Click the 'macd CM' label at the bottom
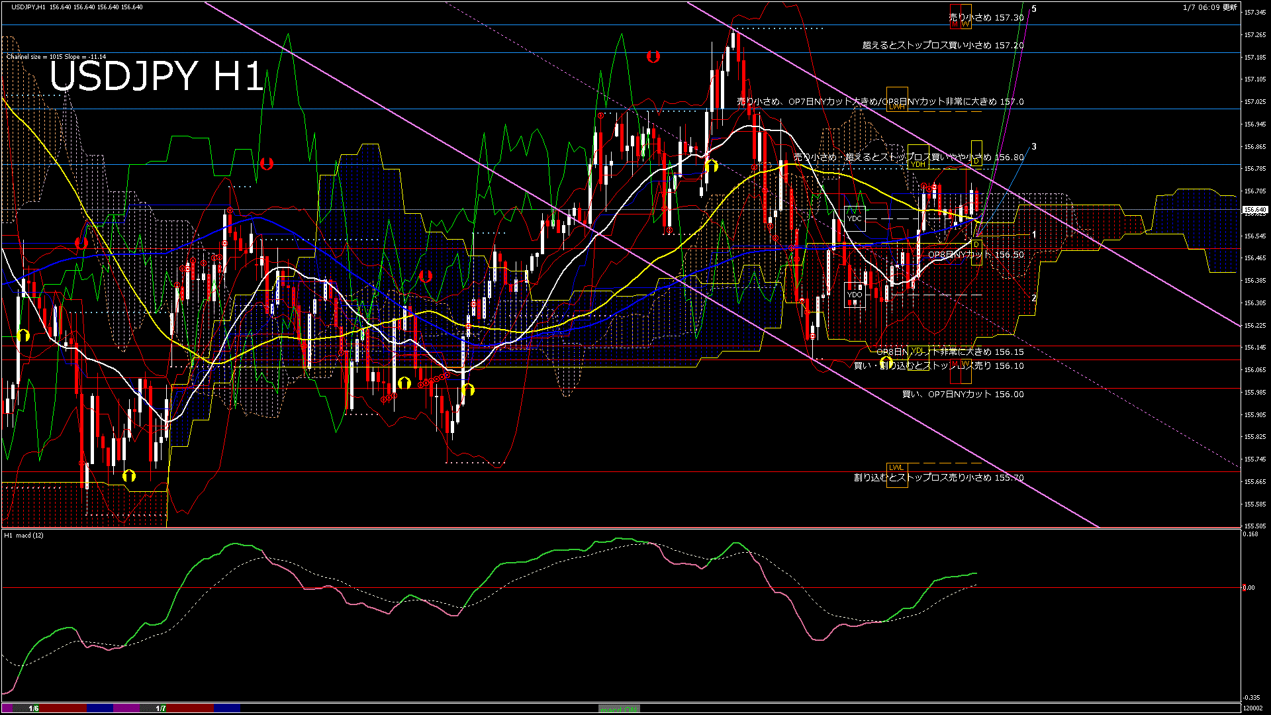1271x715 pixels. [x=616, y=707]
